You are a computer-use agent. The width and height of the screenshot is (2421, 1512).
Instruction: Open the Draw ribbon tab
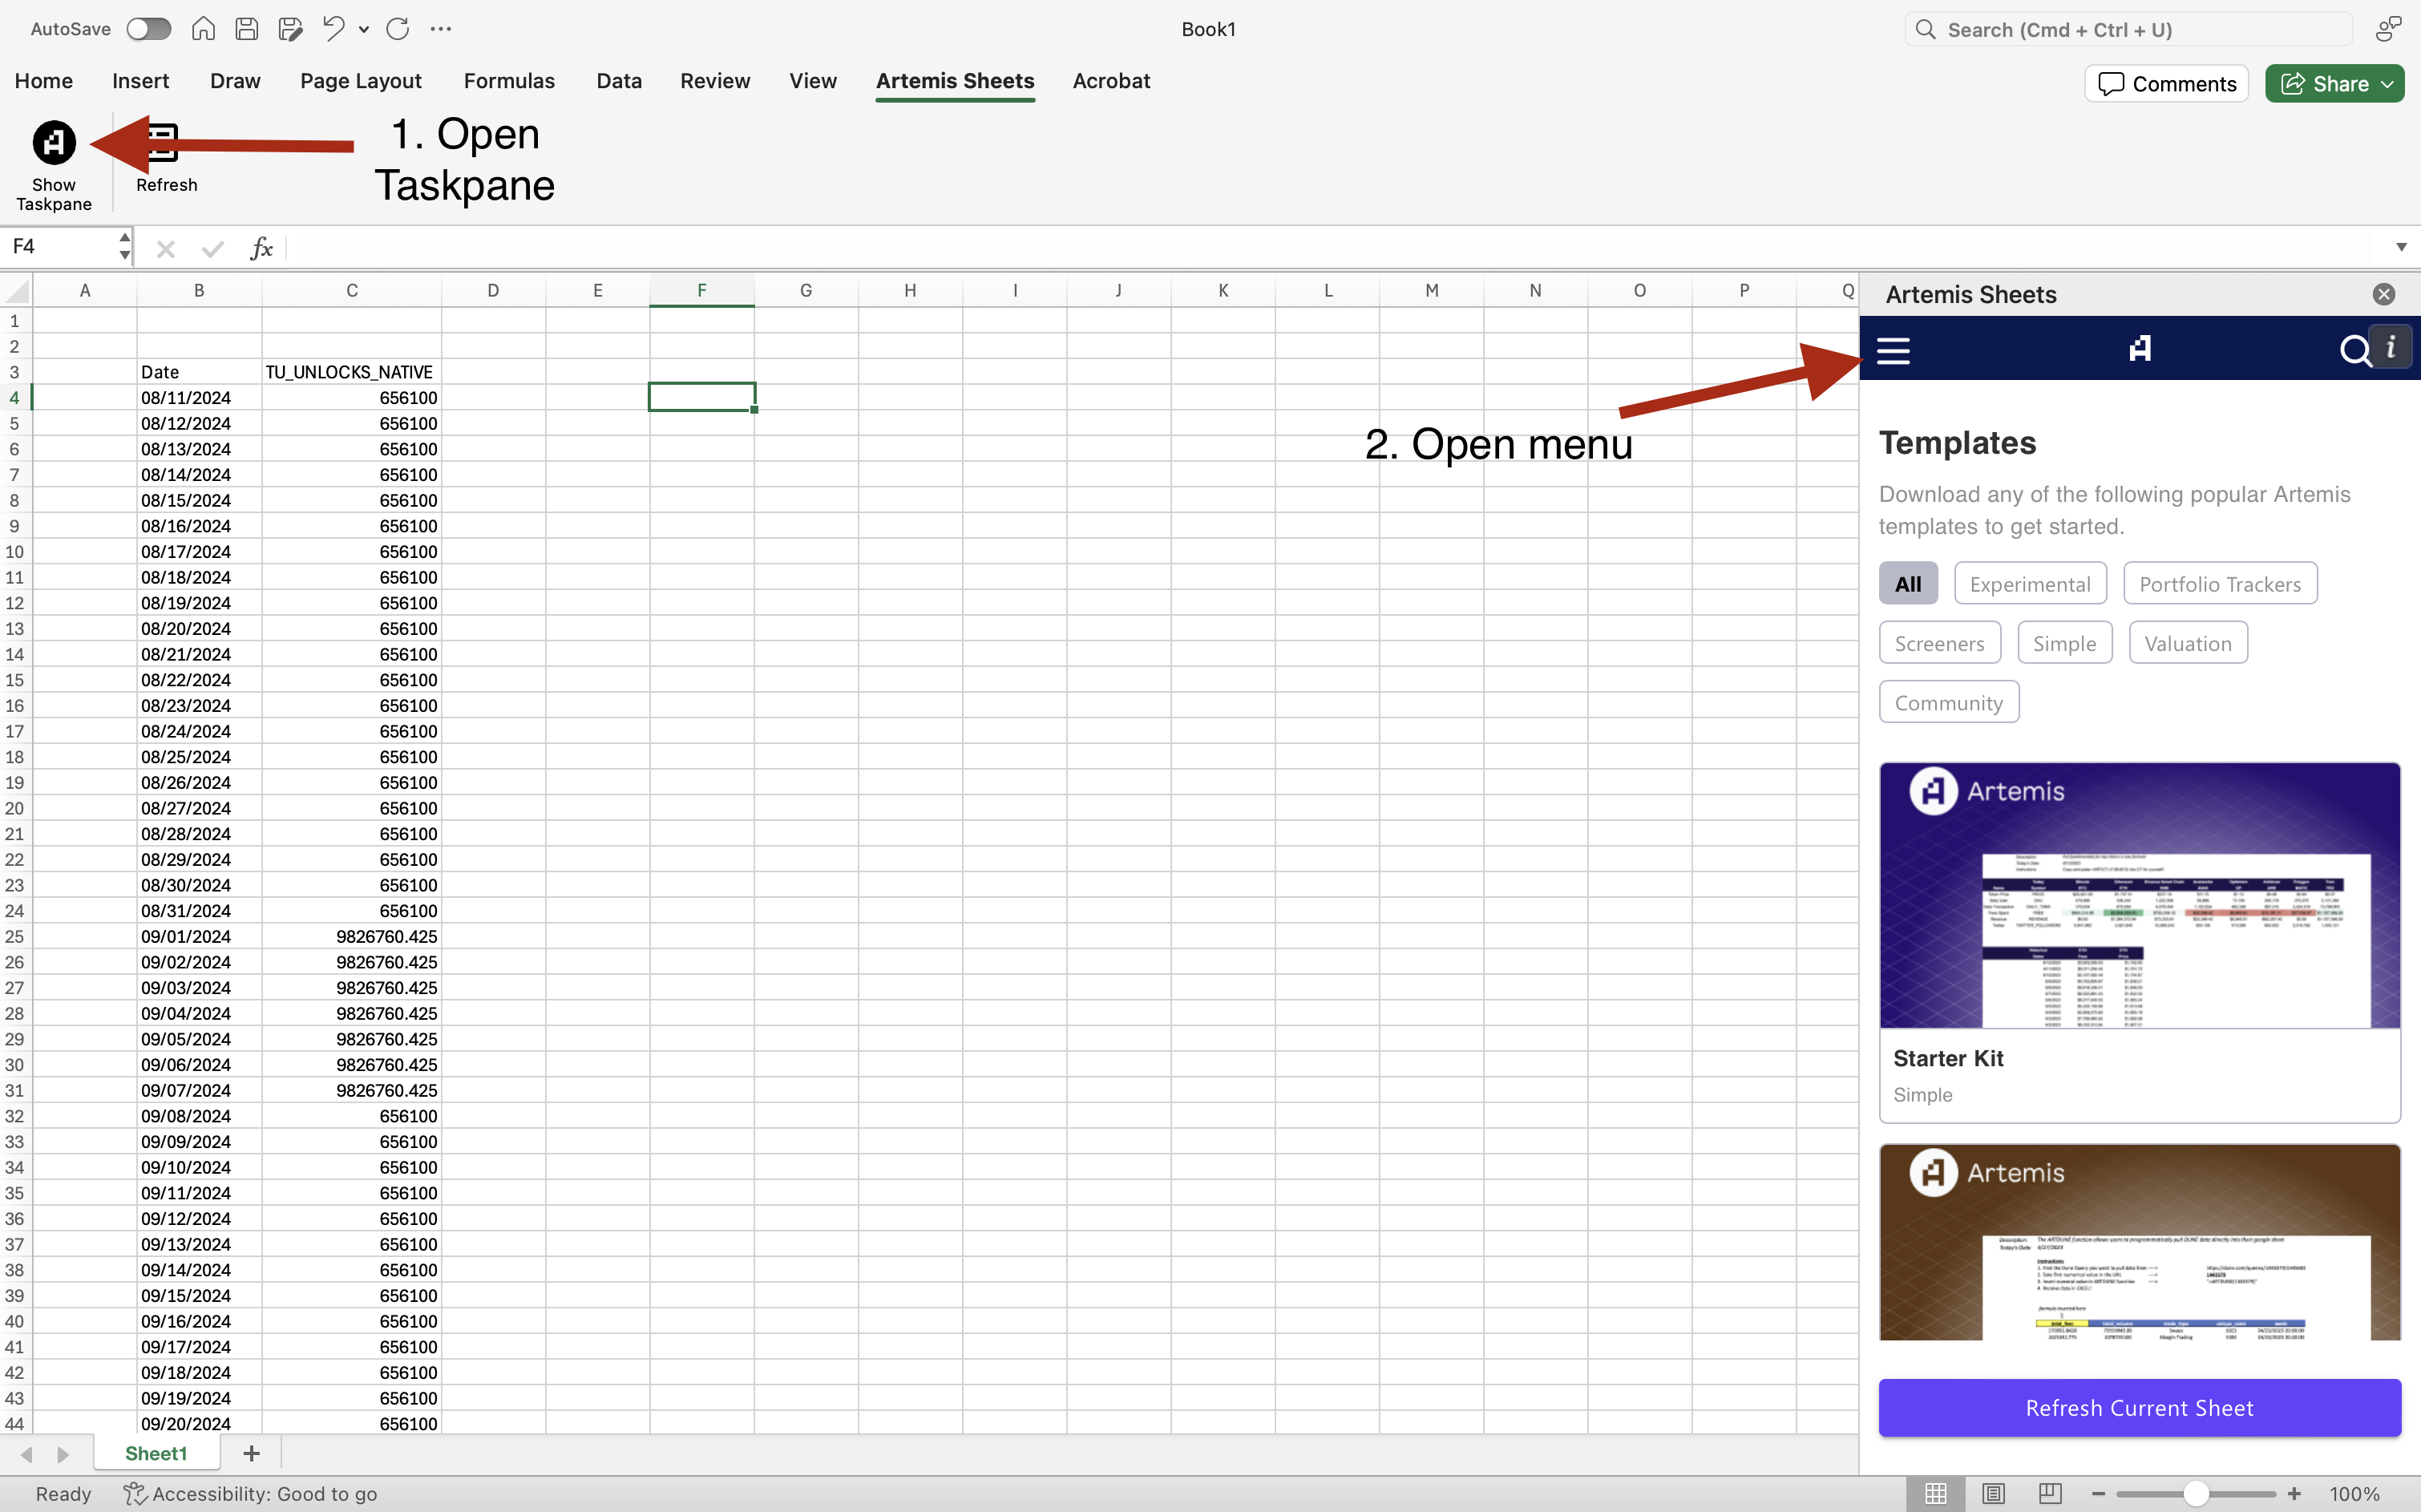point(235,81)
